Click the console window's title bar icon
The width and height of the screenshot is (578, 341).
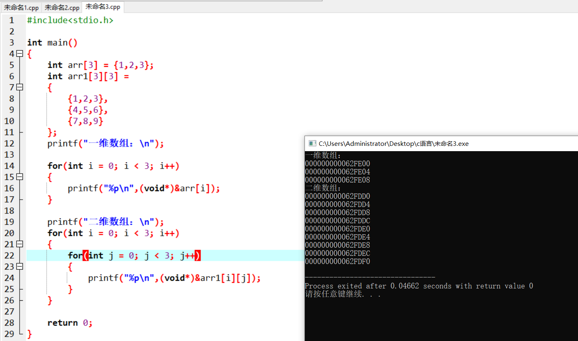point(312,143)
